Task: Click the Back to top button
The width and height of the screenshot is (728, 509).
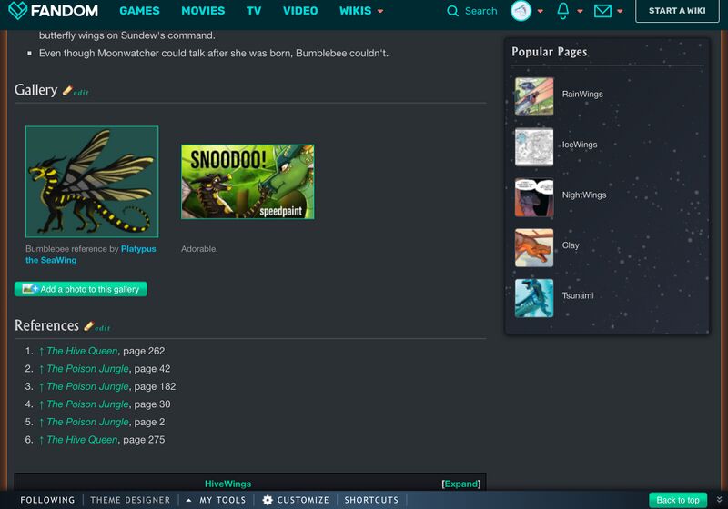Action: coord(678,500)
